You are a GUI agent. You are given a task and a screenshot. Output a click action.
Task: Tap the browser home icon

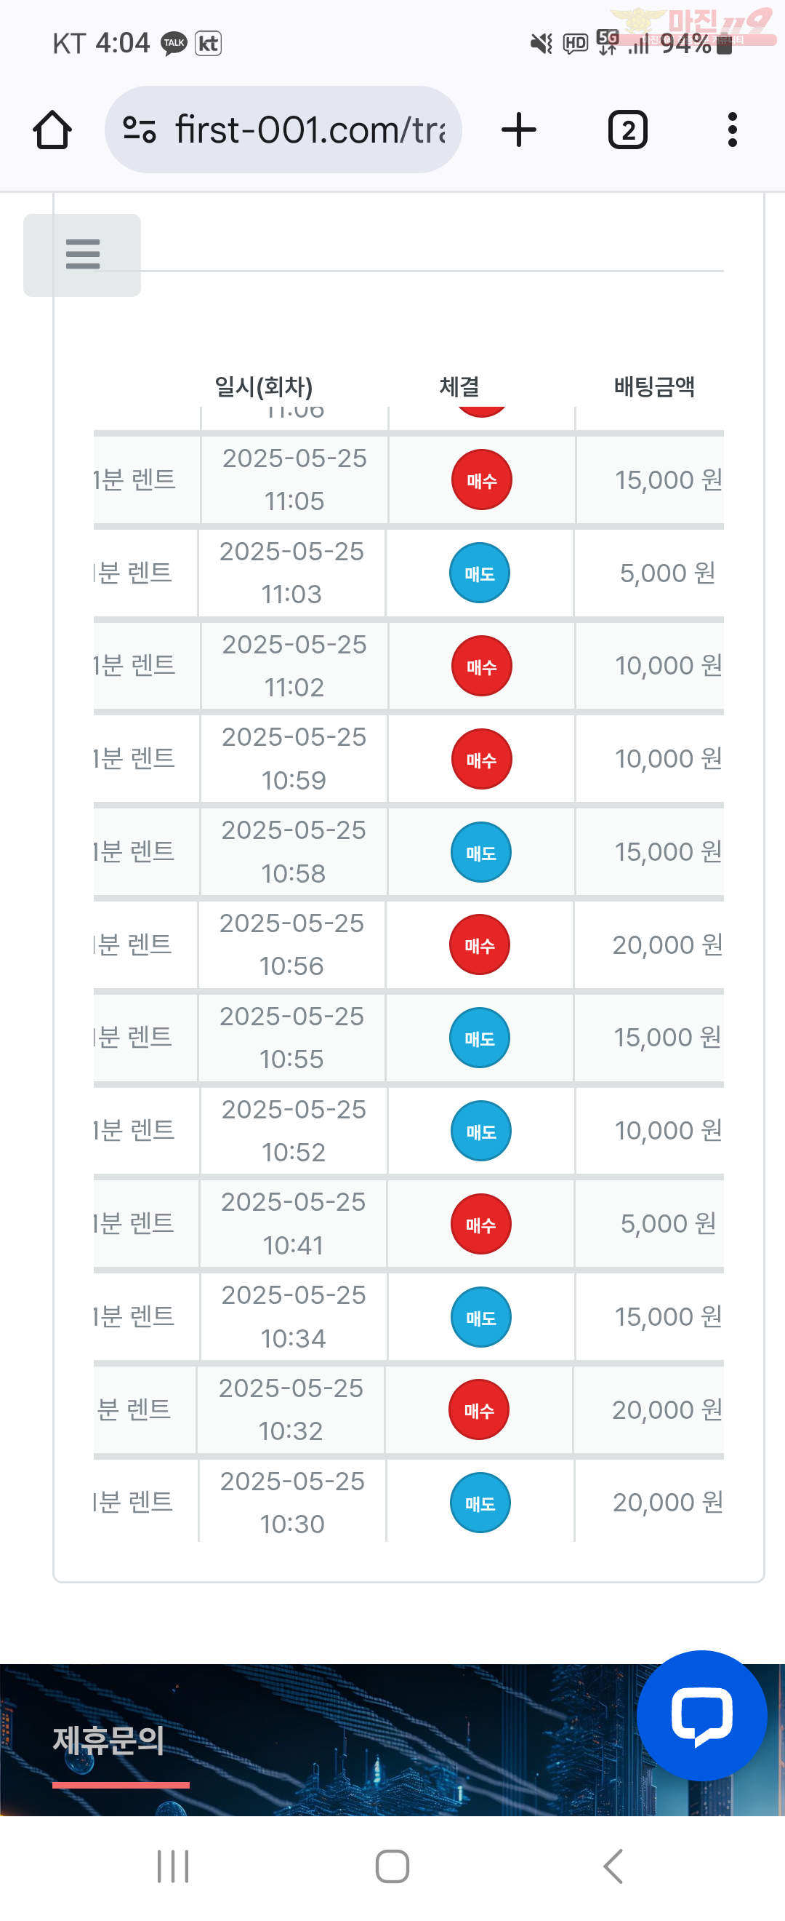pos(52,130)
